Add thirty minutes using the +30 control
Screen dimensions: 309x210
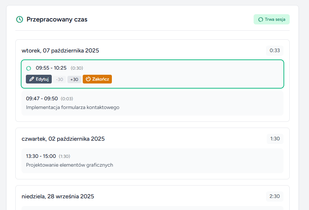(74, 79)
